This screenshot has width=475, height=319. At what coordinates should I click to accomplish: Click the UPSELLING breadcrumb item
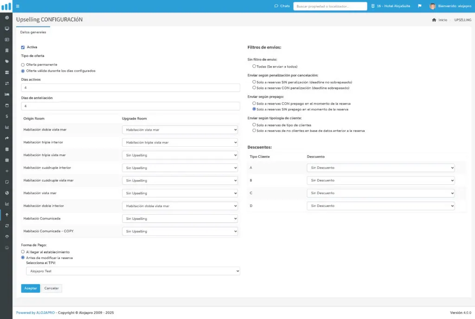(x=462, y=20)
